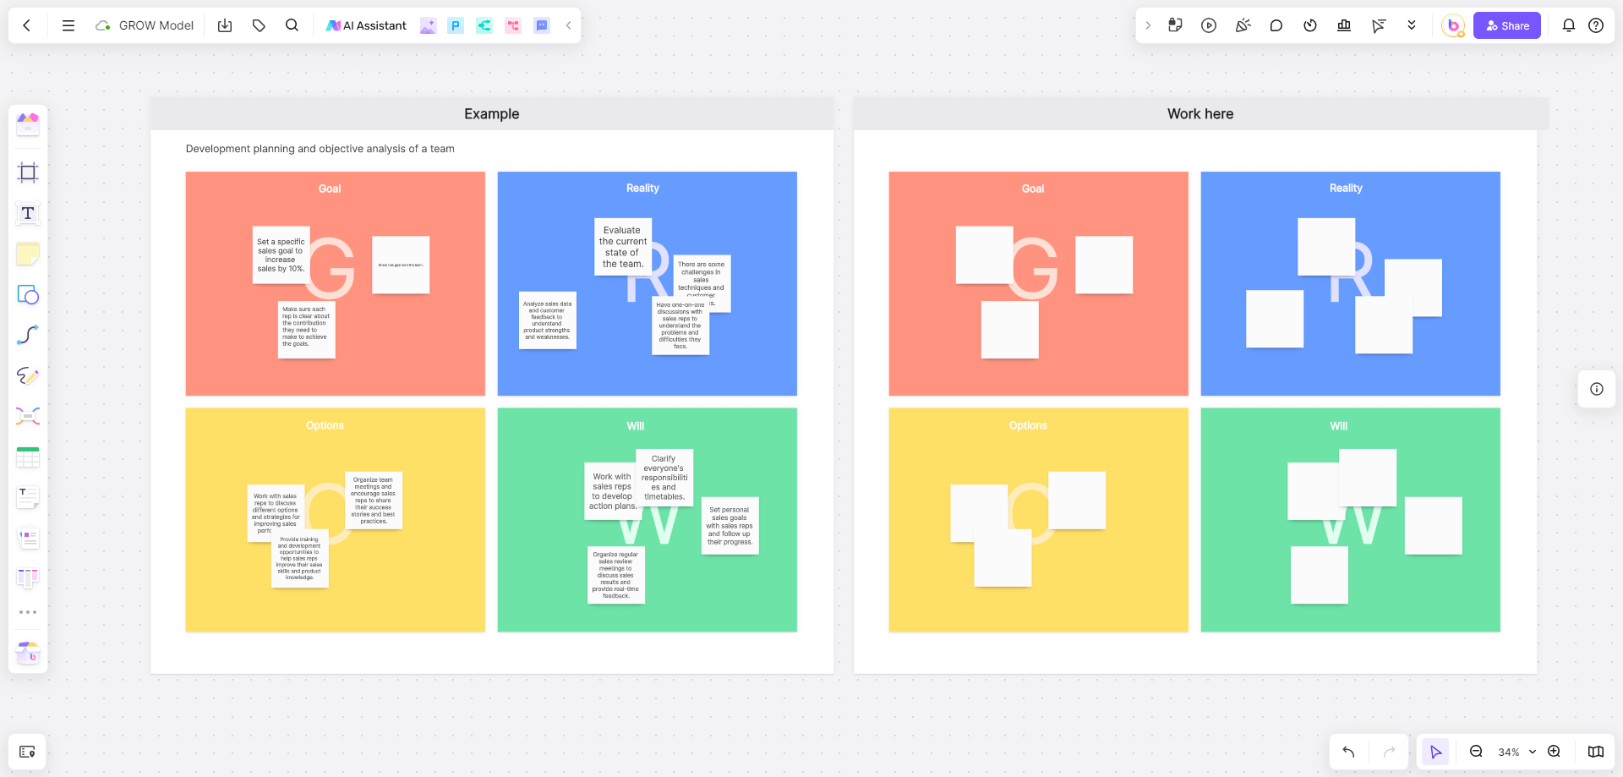Viewport: 1623px width, 777px height.
Task: Zoom out with the minus magnifier
Action: coord(1476,752)
